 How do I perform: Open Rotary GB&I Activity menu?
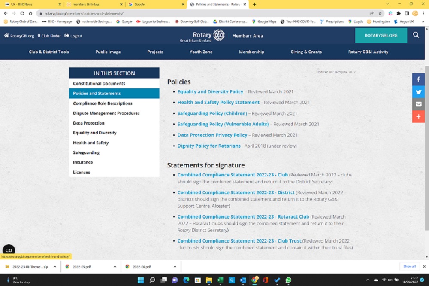point(368,52)
